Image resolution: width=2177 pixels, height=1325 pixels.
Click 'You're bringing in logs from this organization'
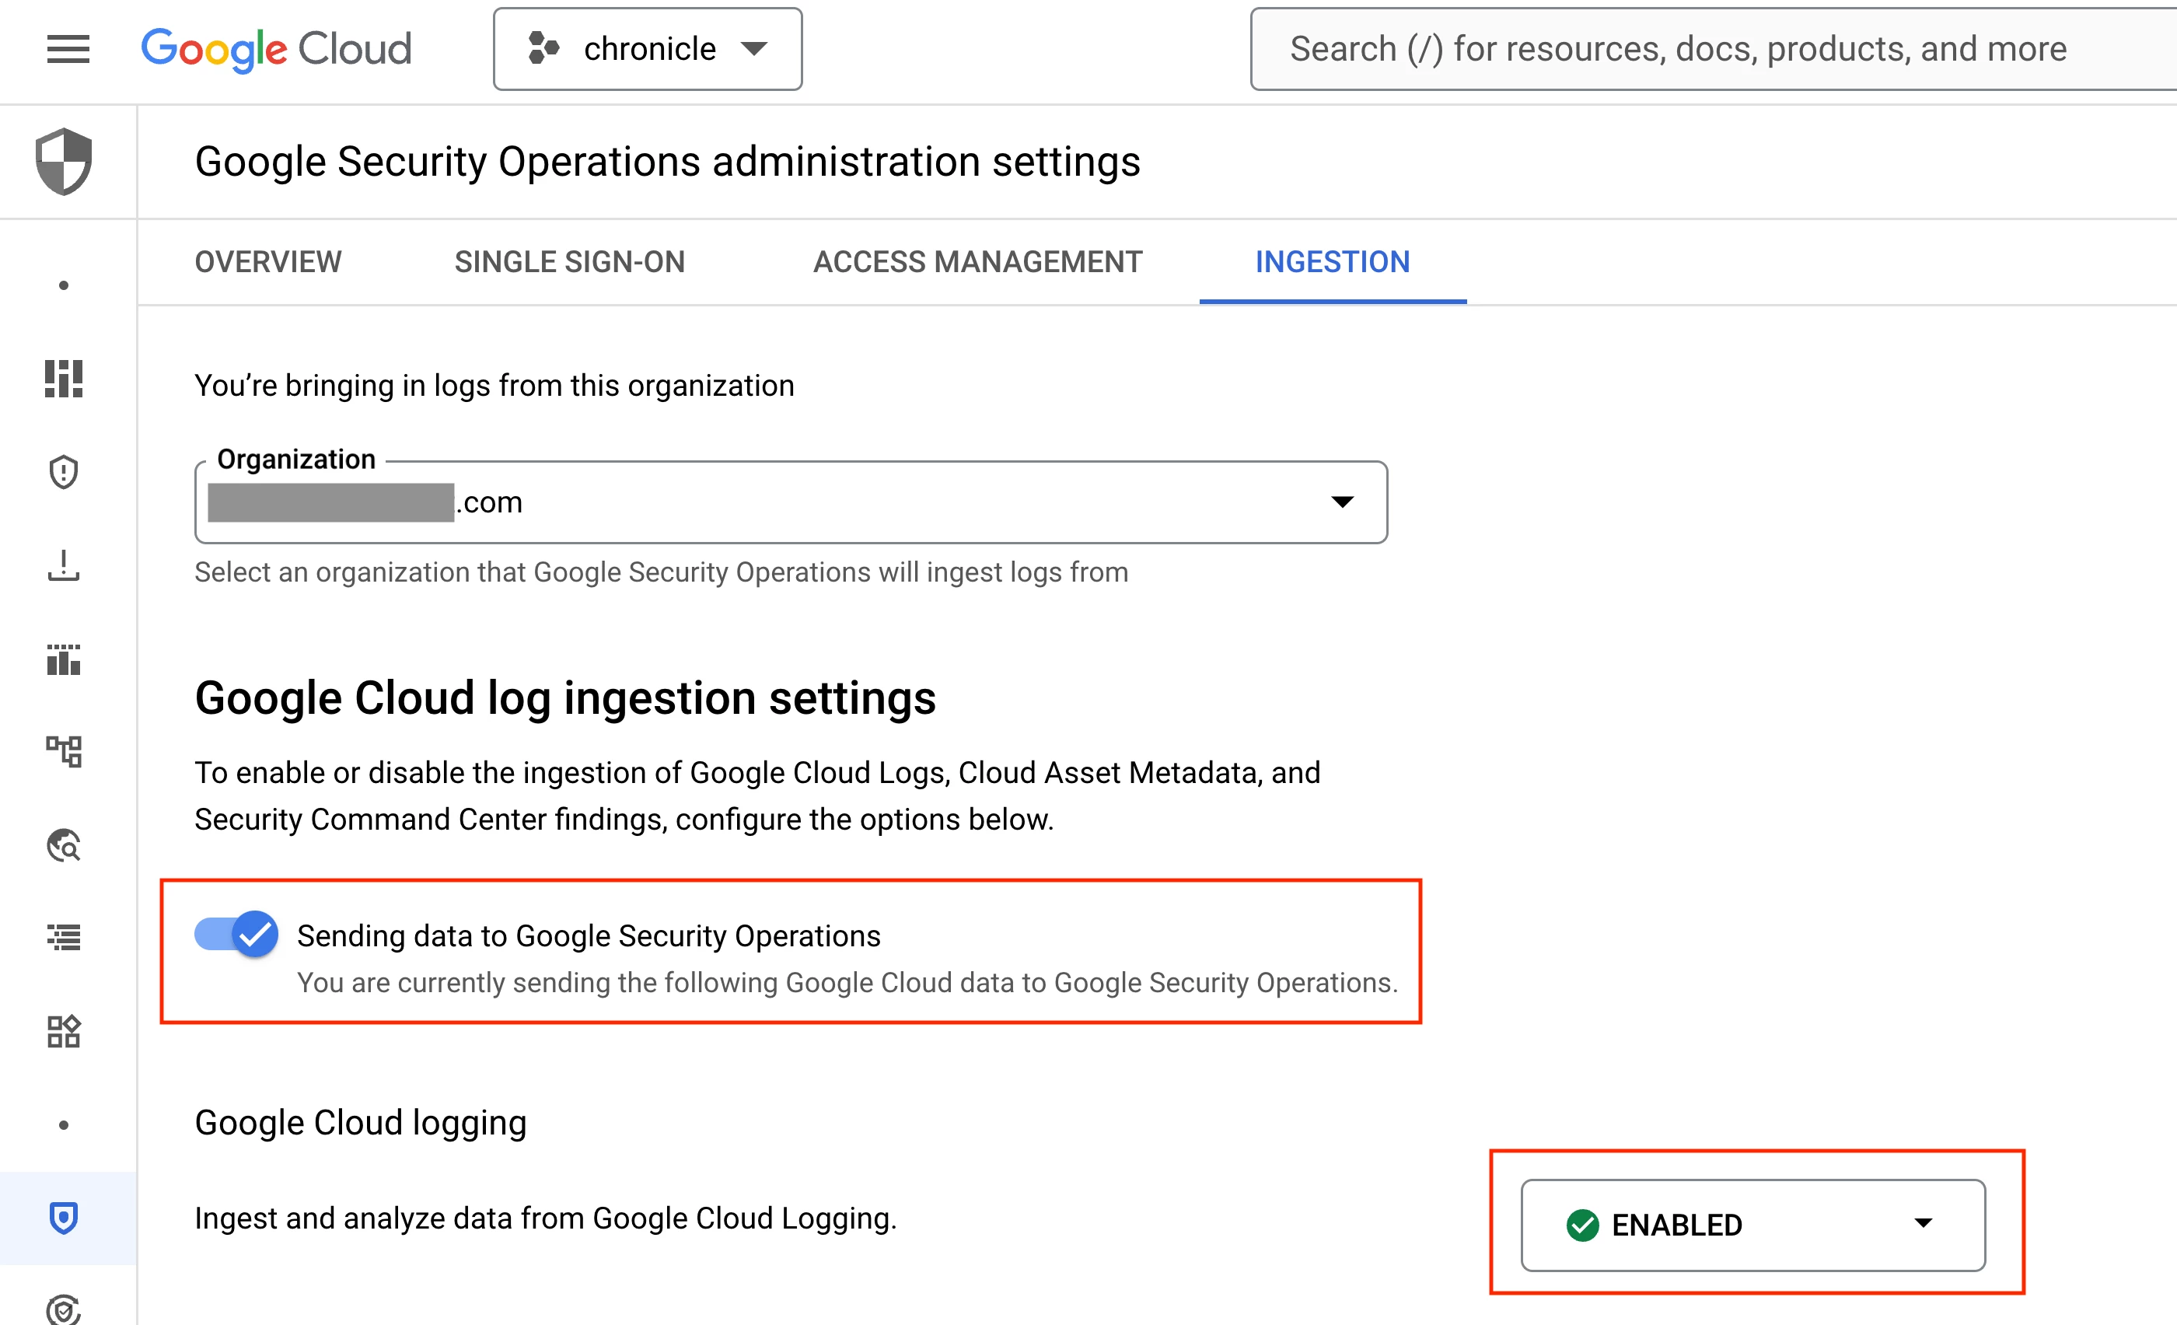pyautogui.click(x=494, y=386)
